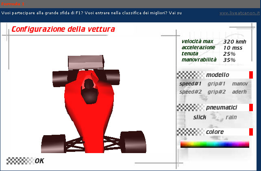This screenshot has width=261, height=171.
Task: Click the checkered flag beside colore
Action: click(190, 132)
